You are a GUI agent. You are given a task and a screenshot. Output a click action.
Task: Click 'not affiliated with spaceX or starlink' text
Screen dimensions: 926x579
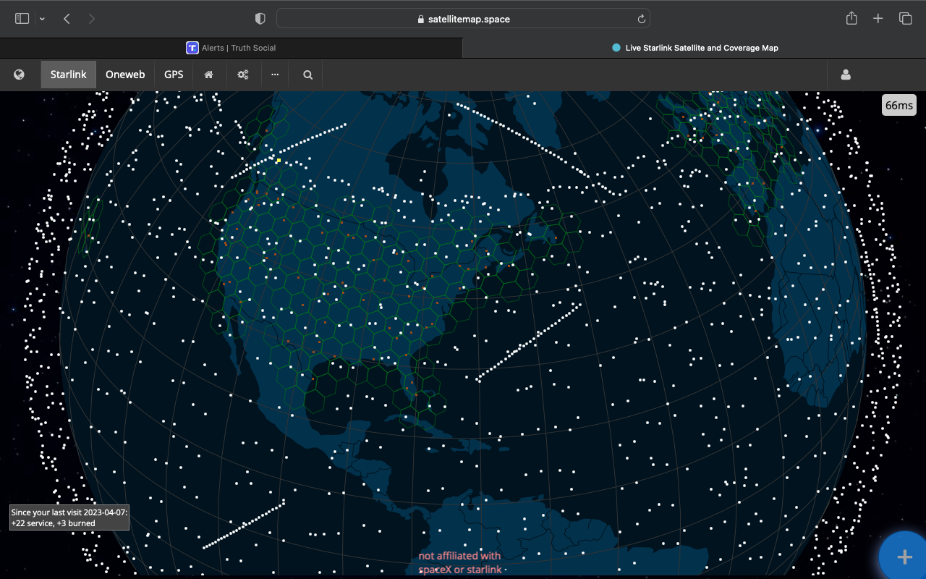[460, 562]
